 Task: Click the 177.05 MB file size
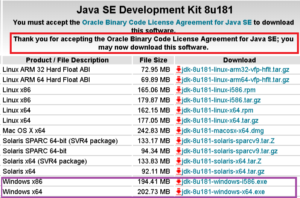[154, 120]
